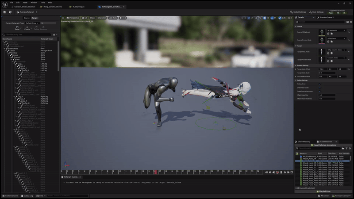Uncheck the Debug Draw checkbox

point(319,84)
